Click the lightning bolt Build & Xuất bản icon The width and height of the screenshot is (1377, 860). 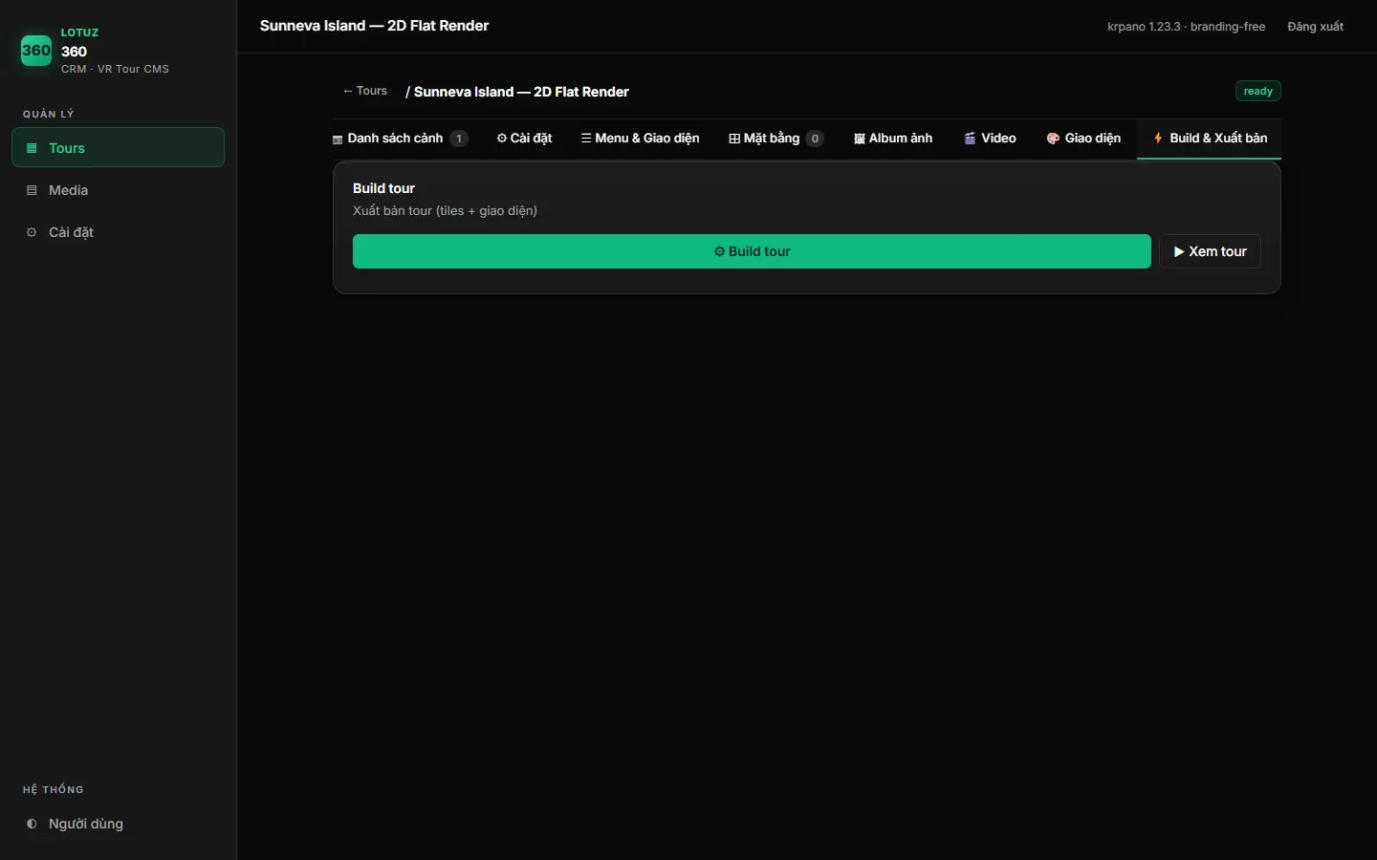point(1158,139)
